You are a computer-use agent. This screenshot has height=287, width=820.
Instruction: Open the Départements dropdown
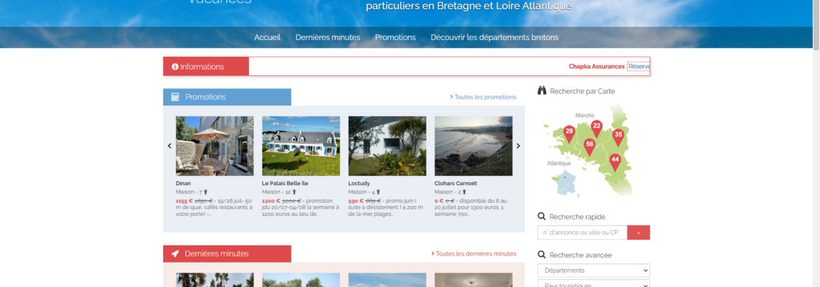593,270
